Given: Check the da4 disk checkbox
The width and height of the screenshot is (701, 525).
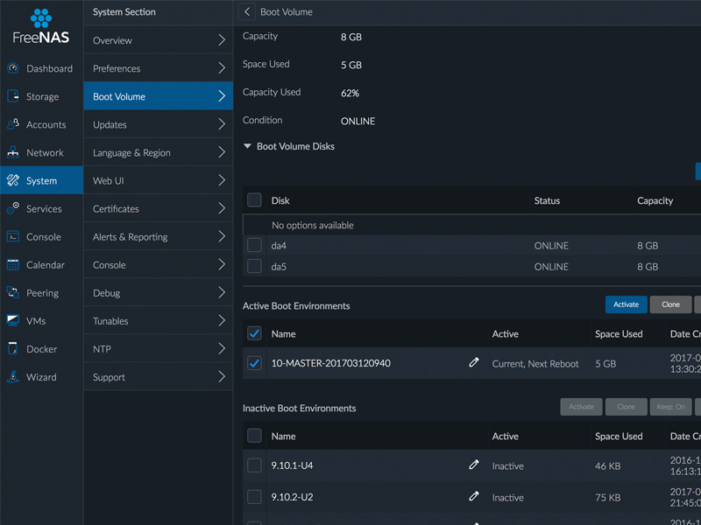Looking at the screenshot, I should coord(254,245).
